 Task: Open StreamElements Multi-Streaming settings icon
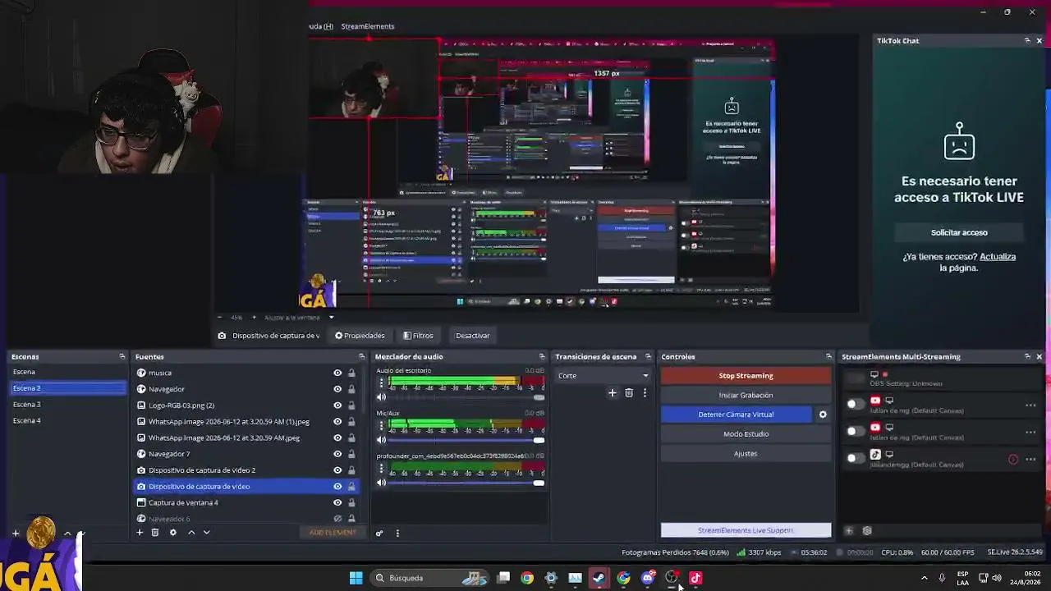866,531
